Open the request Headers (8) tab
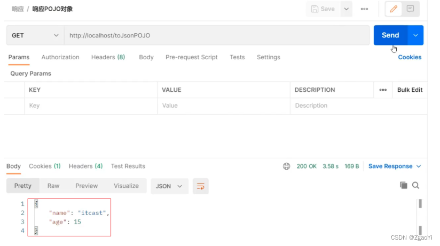 click(108, 57)
